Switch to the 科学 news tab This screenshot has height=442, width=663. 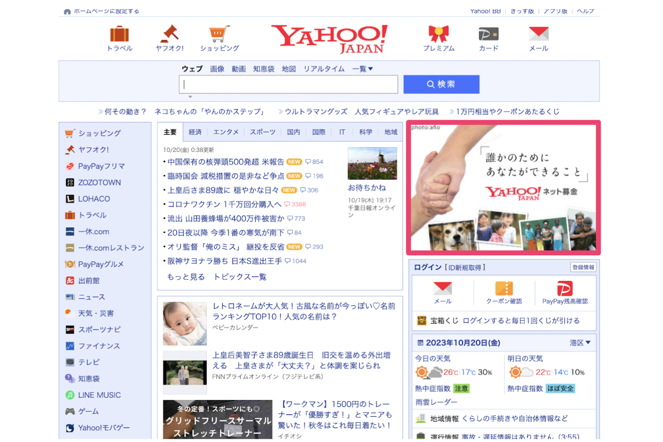tap(366, 132)
